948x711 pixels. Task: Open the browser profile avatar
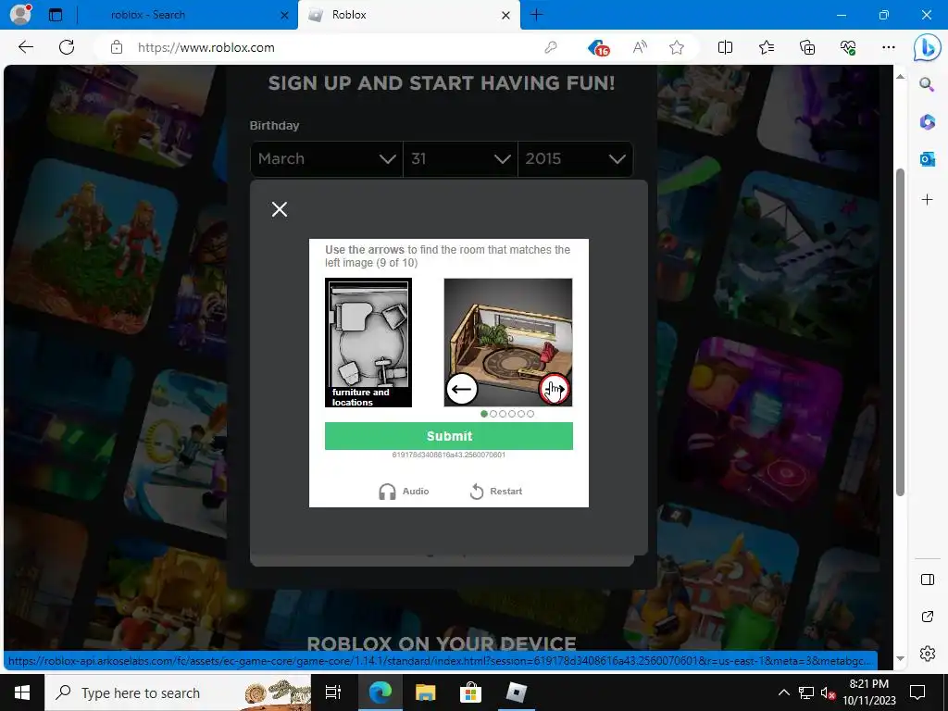[x=21, y=15]
